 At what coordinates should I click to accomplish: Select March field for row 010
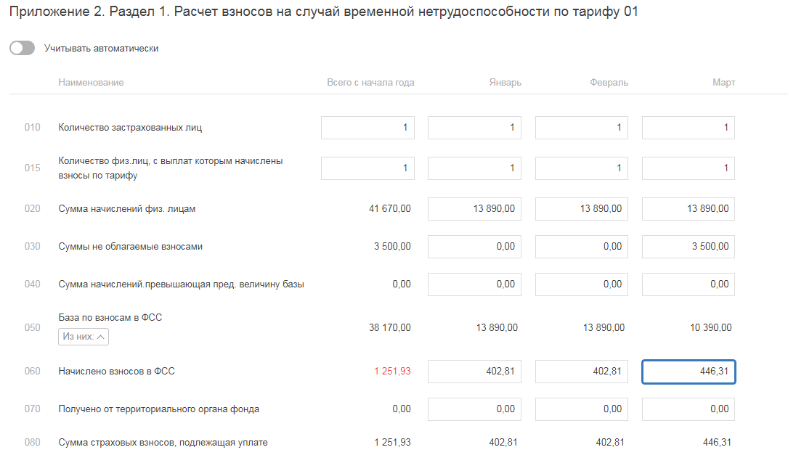(x=688, y=128)
